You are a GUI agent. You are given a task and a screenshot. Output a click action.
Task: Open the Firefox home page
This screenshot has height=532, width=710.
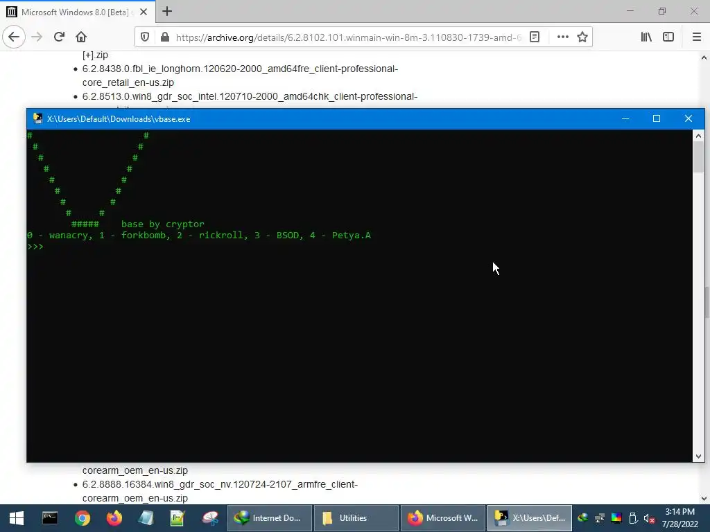coord(81,37)
